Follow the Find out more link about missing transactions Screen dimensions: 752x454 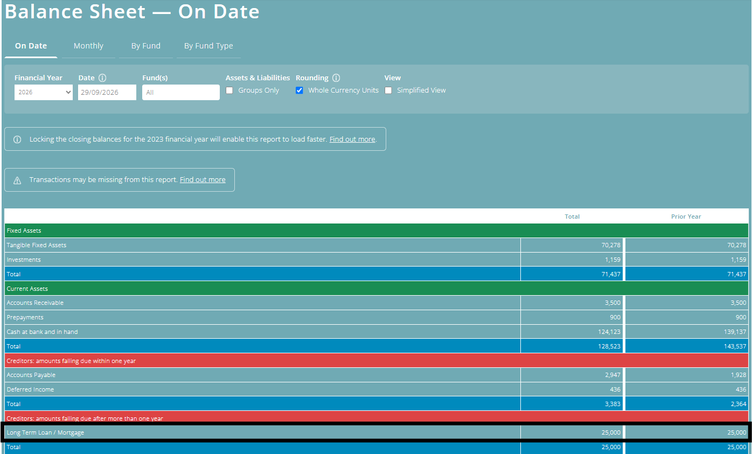click(x=203, y=180)
